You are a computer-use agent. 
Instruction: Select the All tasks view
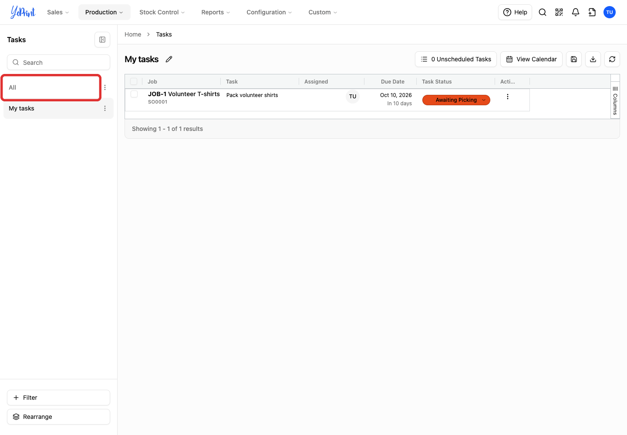click(x=52, y=87)
